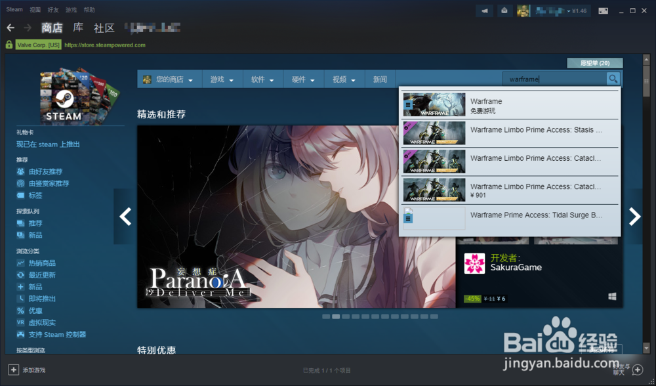Screen dimensions: 656x386
Task: Select the Limbo Prime Access ¥ 901 result
Action: tap(510, 190)
